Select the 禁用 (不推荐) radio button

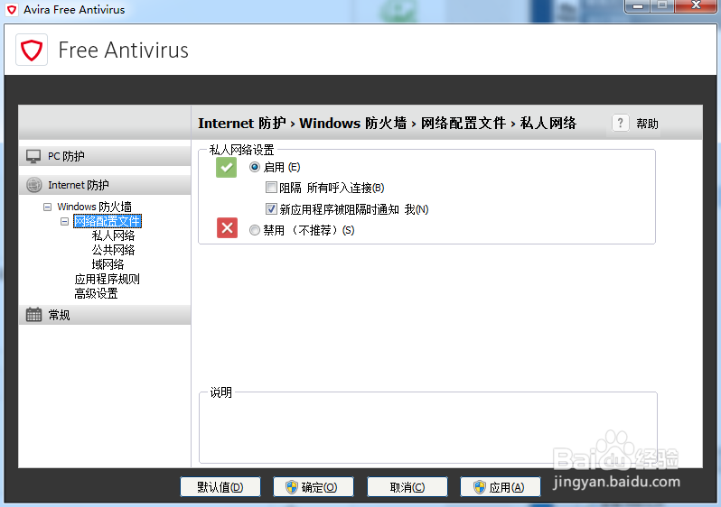click(x=255, y=230)
